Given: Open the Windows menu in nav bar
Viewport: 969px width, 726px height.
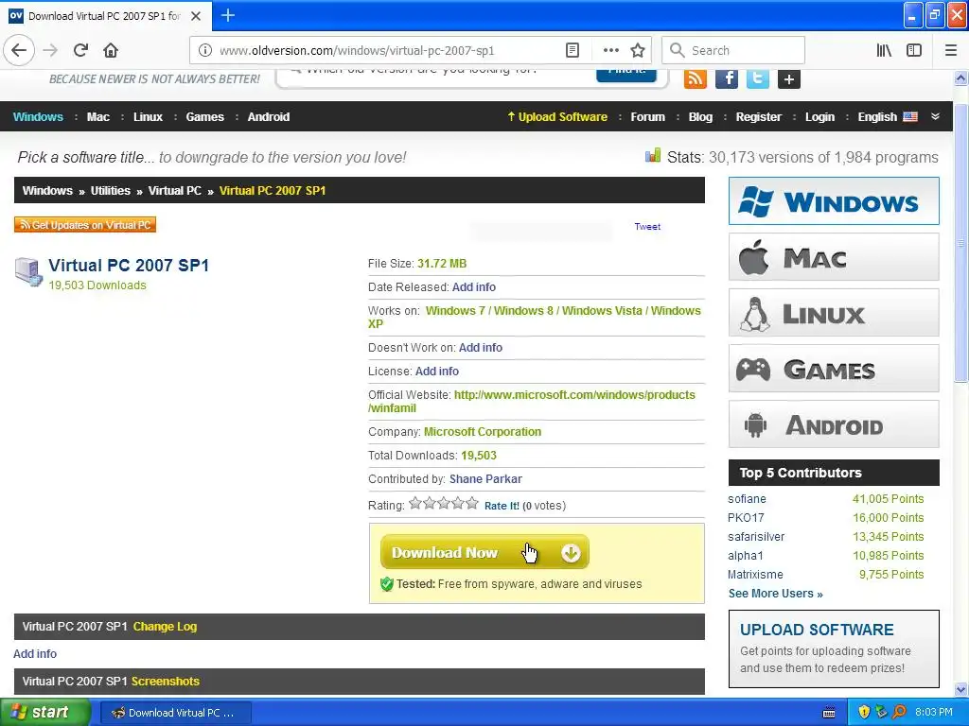Looking at the screenshot, I should pyautogui.click(x=38, y=116).
